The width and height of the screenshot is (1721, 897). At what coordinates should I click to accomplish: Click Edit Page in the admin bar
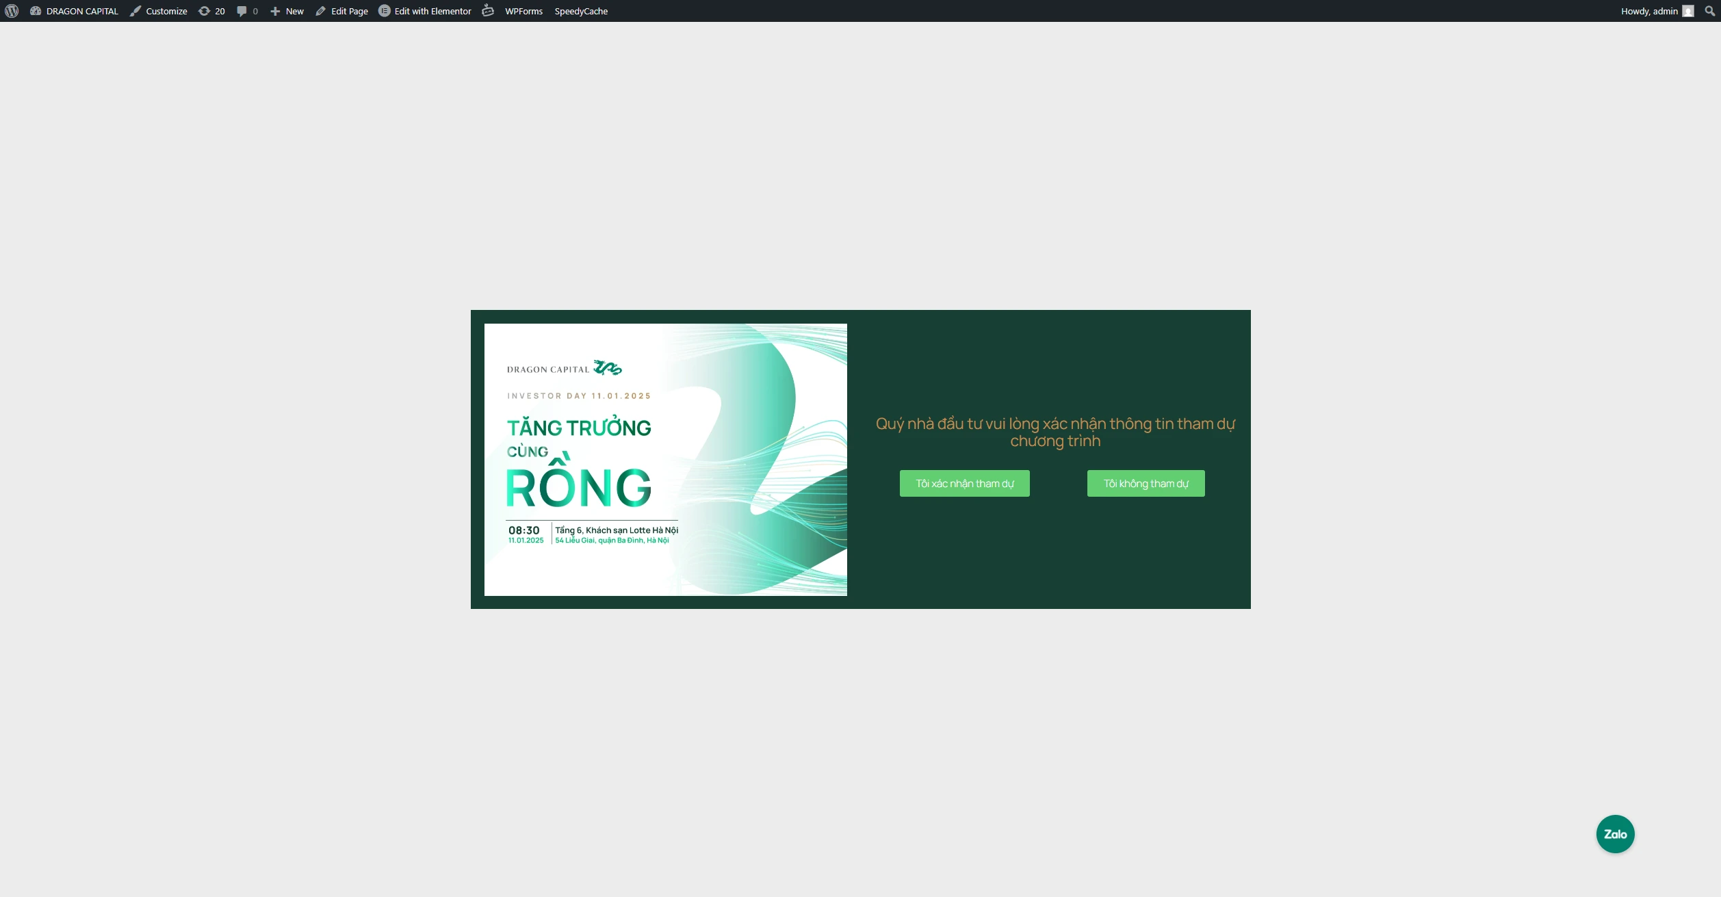(341, 11)
